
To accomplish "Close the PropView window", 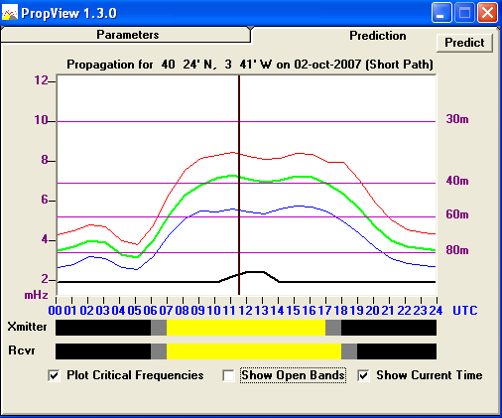I will tap(487, 13).
